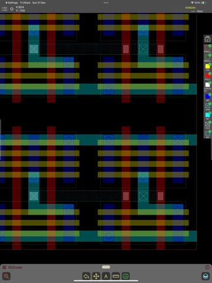The height and width of the screenshot is (283, 212).
Task: Tap the battery status indicator
Action: (x=203, y=3)
